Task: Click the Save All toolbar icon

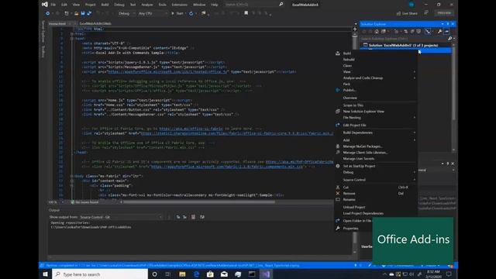Action: 89,13
